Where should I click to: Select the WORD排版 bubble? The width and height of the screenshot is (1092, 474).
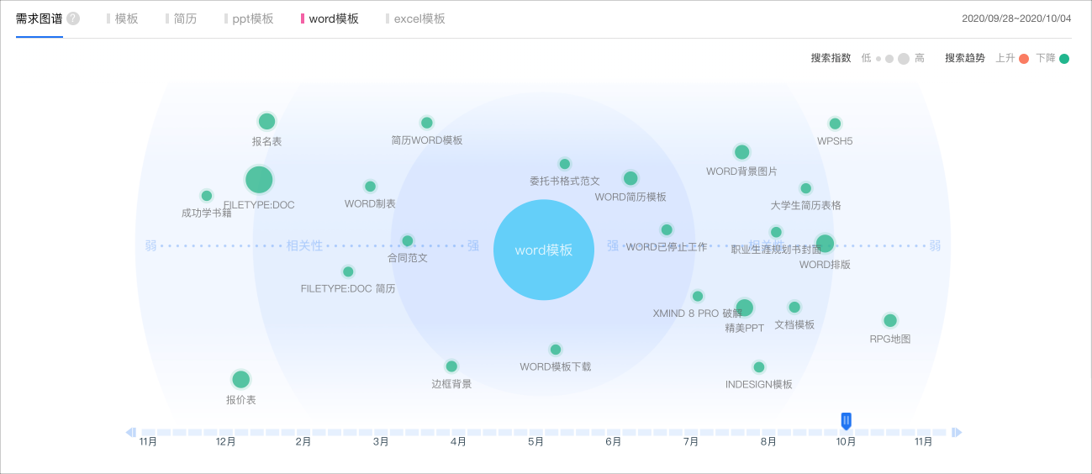825,244
